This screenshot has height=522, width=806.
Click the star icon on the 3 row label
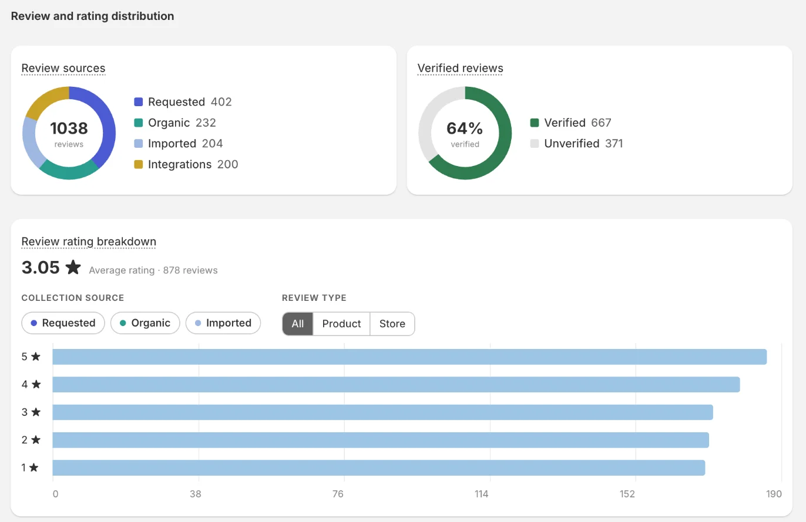(x=36, y=412)
